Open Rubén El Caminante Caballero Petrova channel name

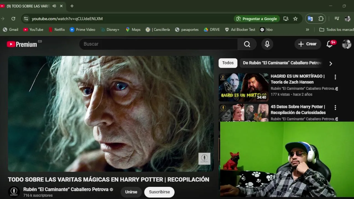pyautogui.click(x=66, y=189)
